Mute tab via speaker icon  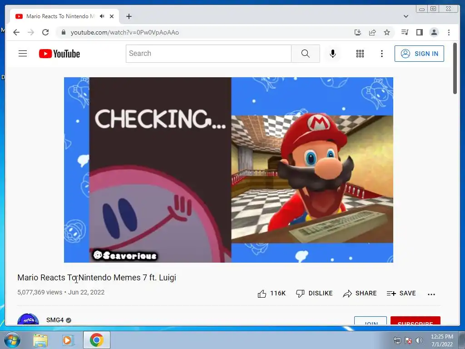(x=102, y=16)
